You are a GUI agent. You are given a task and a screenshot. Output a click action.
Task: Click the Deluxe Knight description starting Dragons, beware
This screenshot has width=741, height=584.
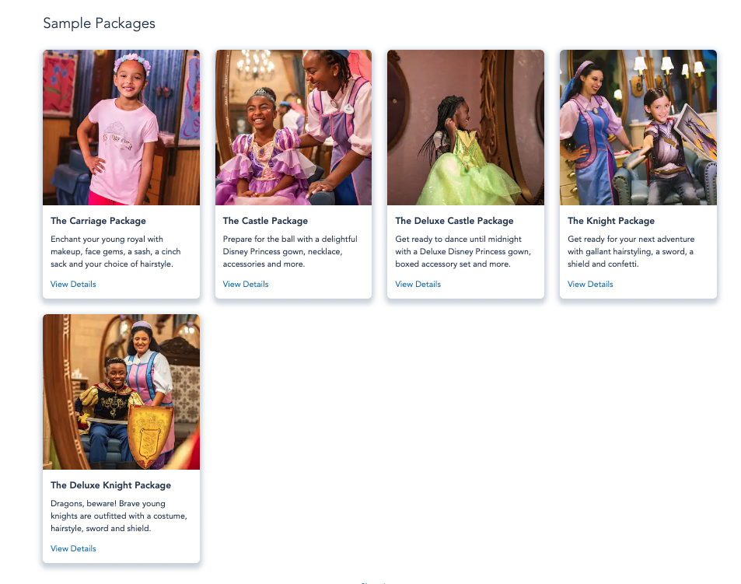click(119, 516)
